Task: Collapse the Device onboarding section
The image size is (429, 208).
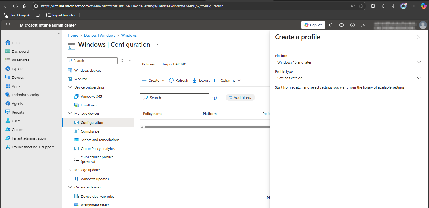Action: pyautogui.click(x=70, y=87)
